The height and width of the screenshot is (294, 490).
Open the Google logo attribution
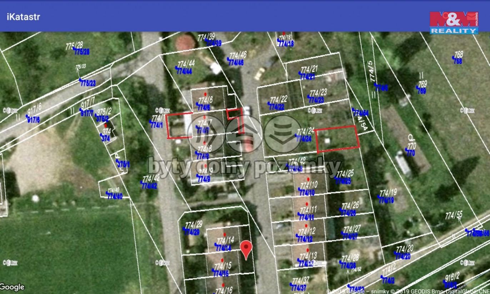[12, 287]
